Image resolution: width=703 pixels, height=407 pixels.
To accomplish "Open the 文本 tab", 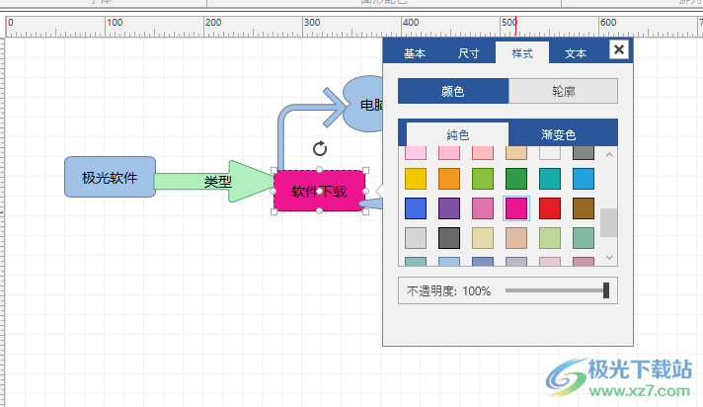I will [x=576, y=53].
